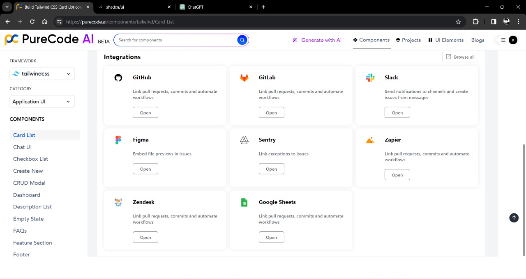The image size is (526, 279).
Task: Close the ChatGPT tab
Action: (x=251, y=7)
